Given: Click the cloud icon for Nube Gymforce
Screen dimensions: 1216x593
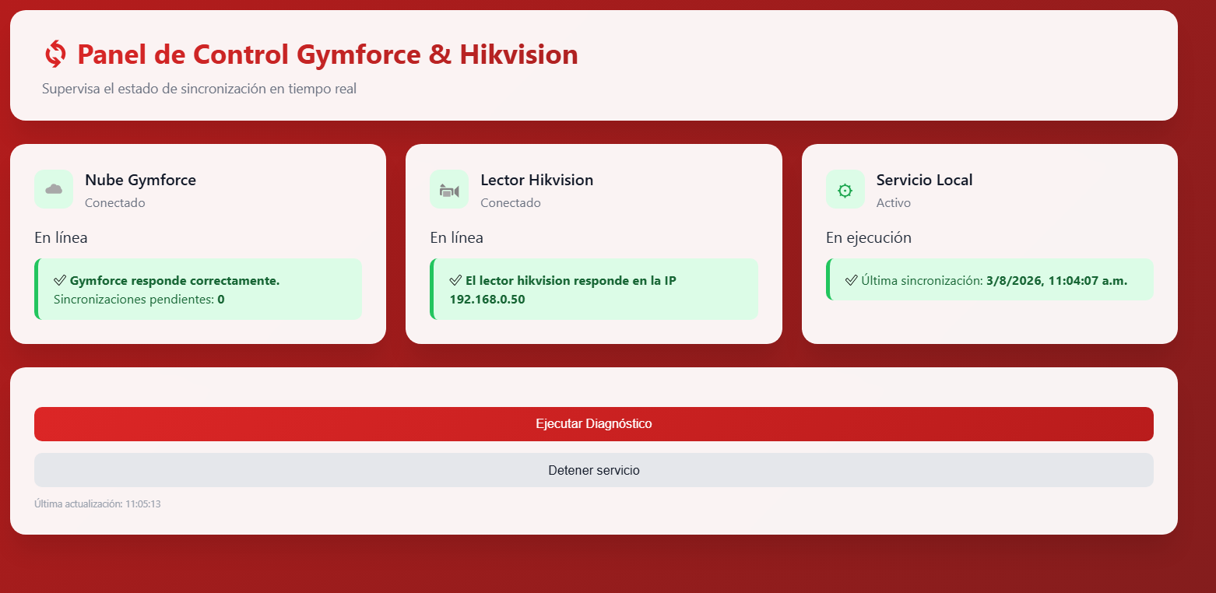Looking at the screenshot, I should (x=54, y=189).
